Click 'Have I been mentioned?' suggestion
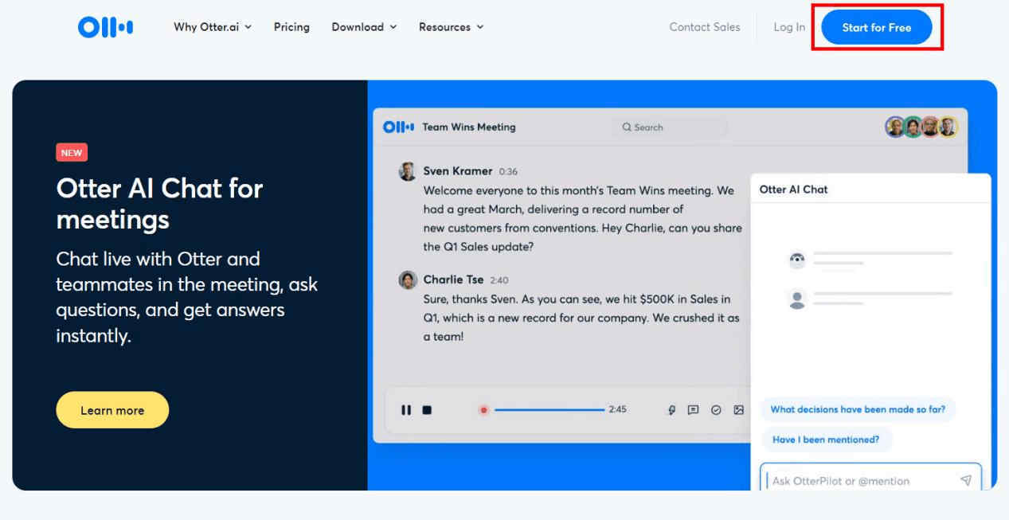This screenshot has height=520, width=1009. click(x=827, y=440)
